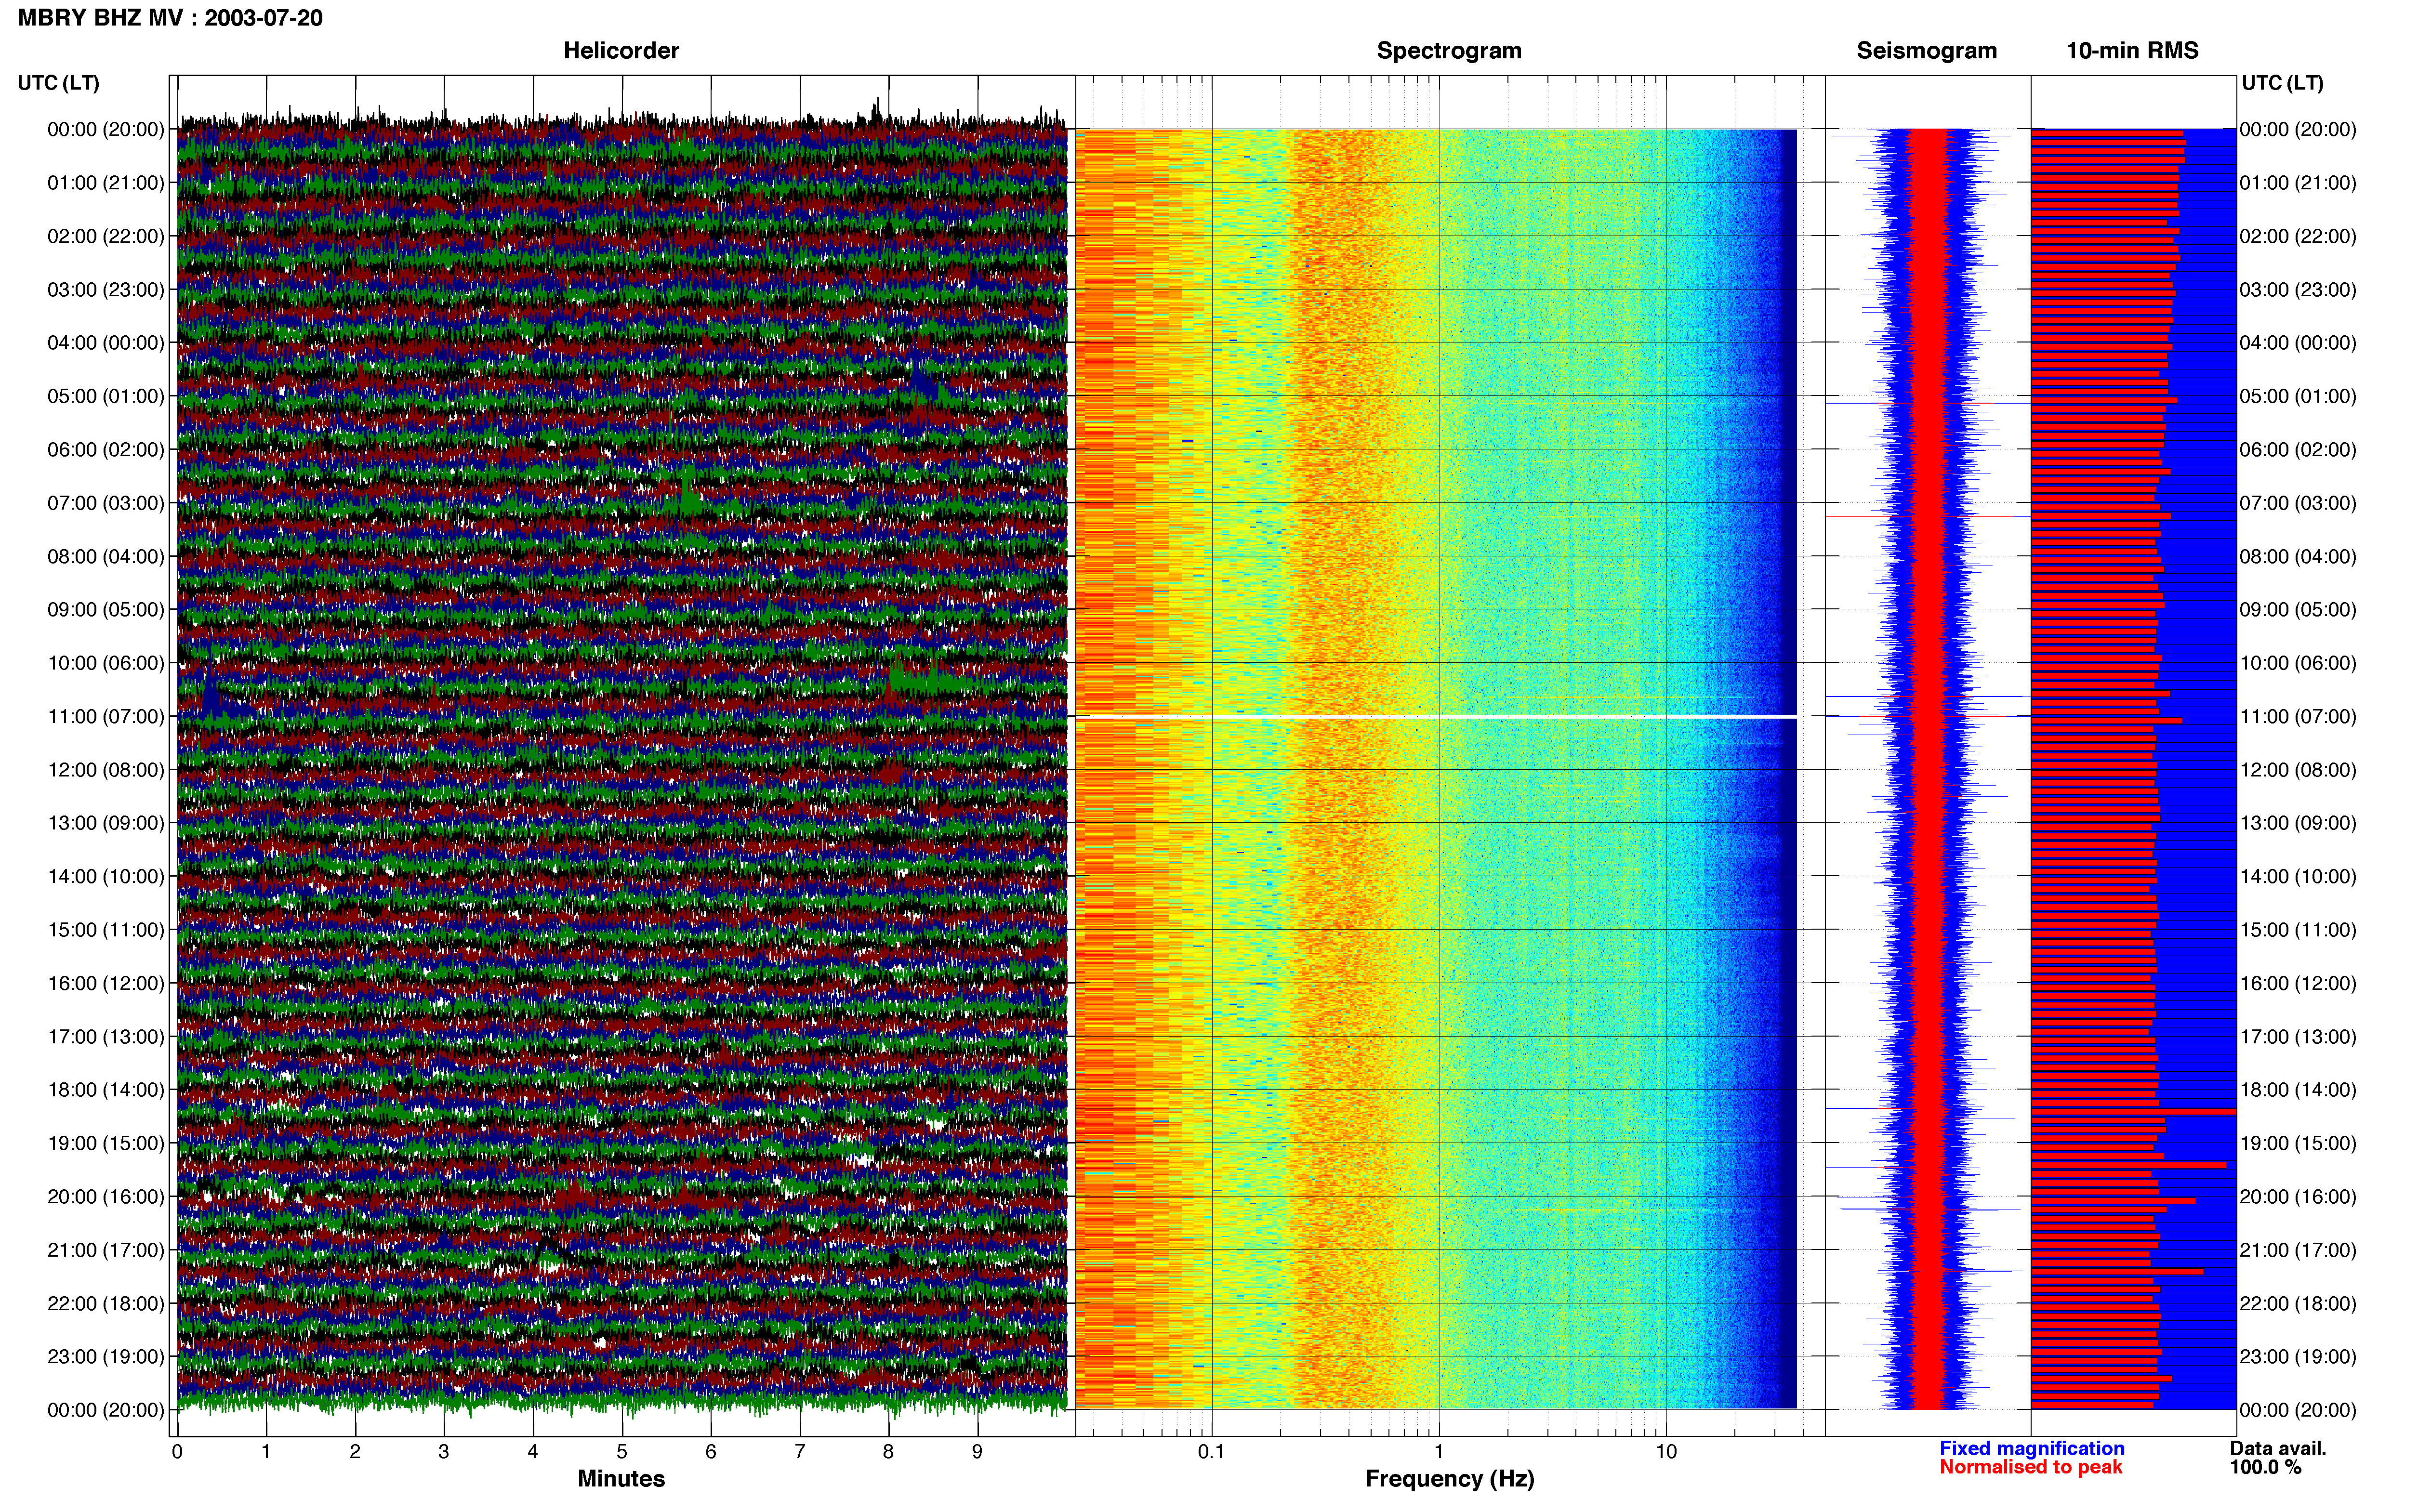Click left time label '05:00 (01:00)'
This screenshot has height=1512, width=2418.
[106, 396]
